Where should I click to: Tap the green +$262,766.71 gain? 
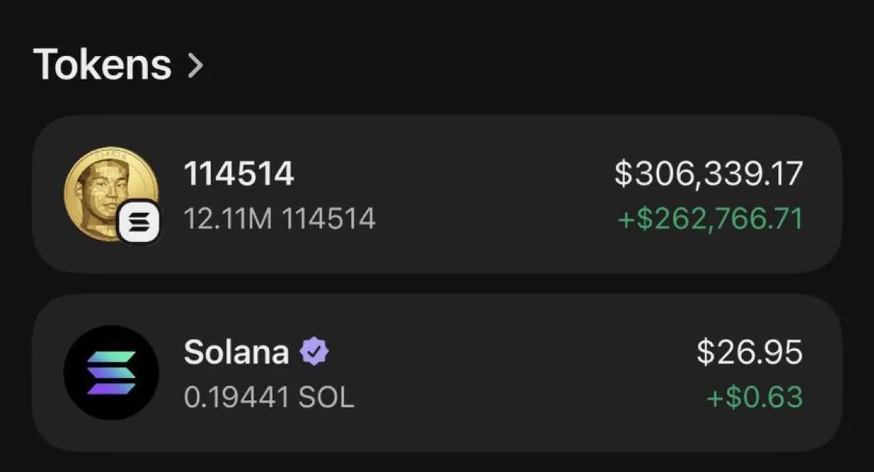(710, 219)
